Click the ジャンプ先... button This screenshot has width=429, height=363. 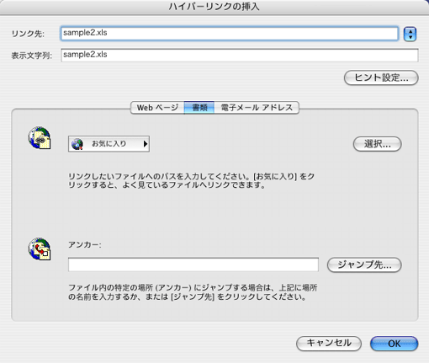coord(364,265)
